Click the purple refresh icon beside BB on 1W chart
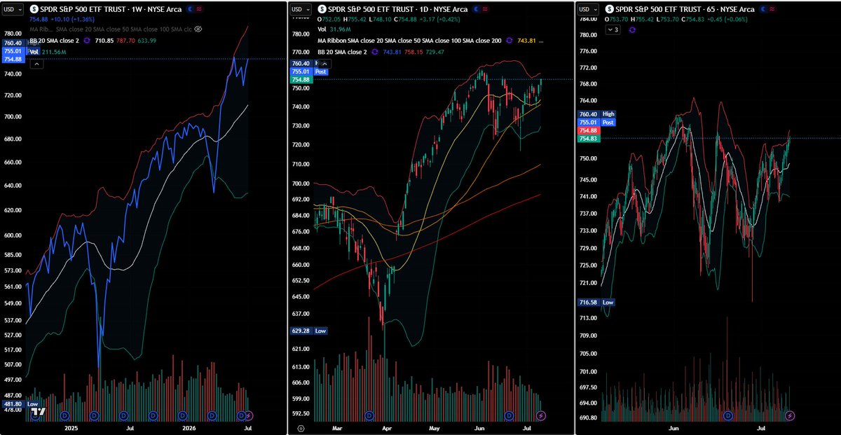Screen dimensions: 841x435 point(87,41)
